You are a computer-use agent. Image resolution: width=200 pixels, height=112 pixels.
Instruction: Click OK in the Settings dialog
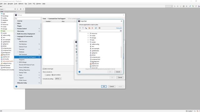(104, 86)
